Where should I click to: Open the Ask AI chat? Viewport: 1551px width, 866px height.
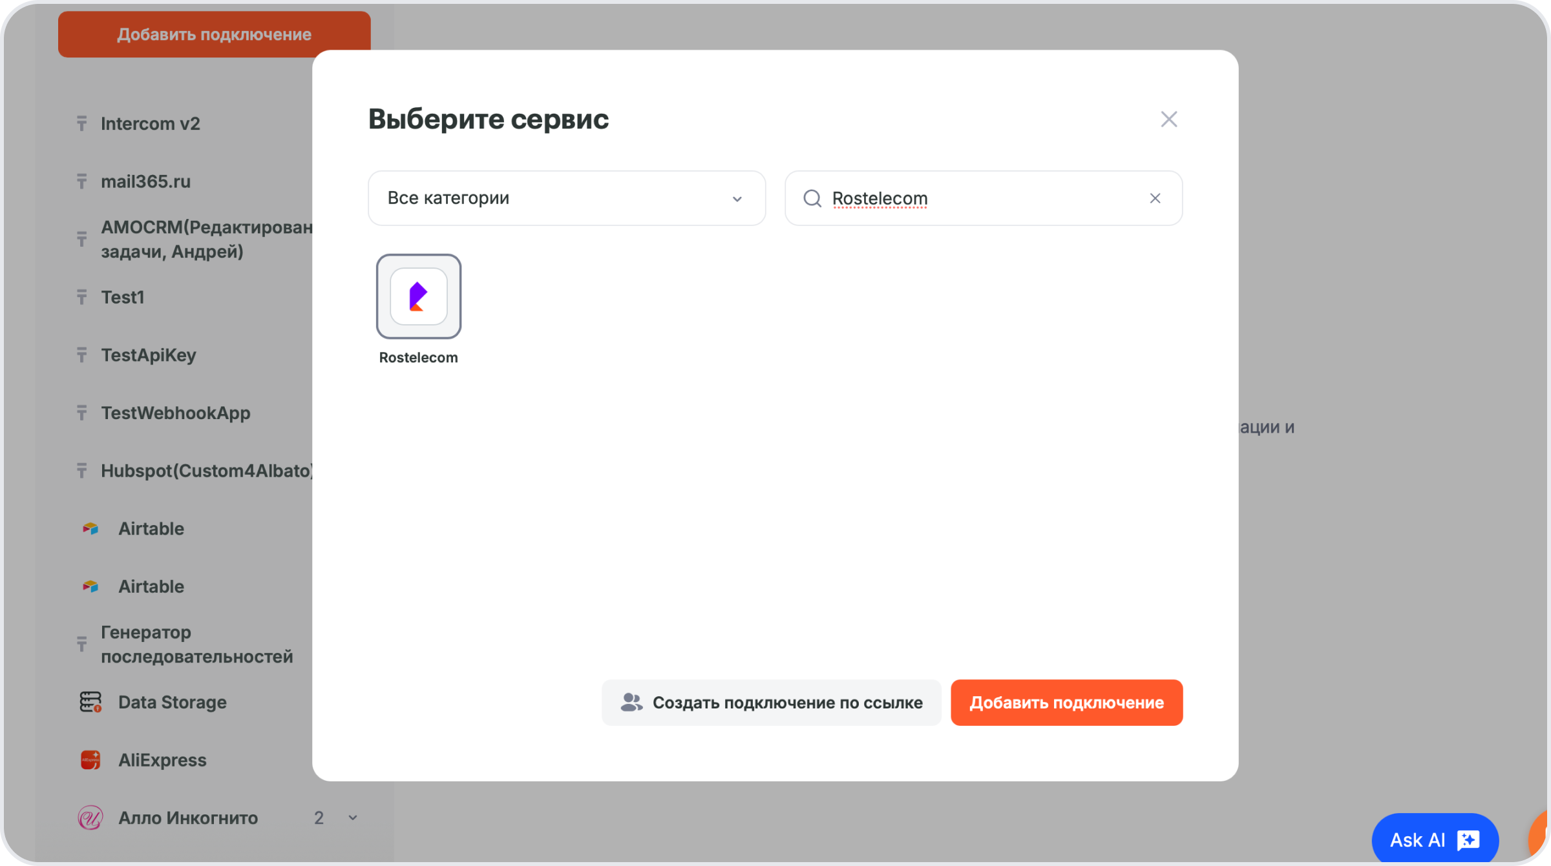tap(1434, 840)
